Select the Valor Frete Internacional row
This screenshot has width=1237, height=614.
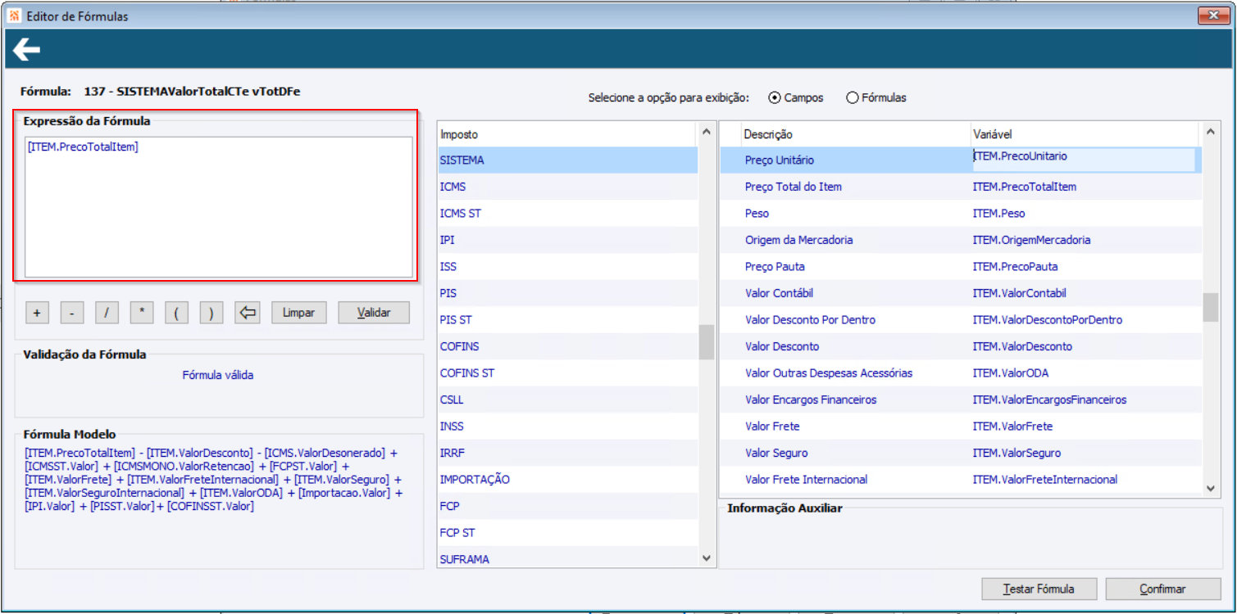tap(959, 480)
